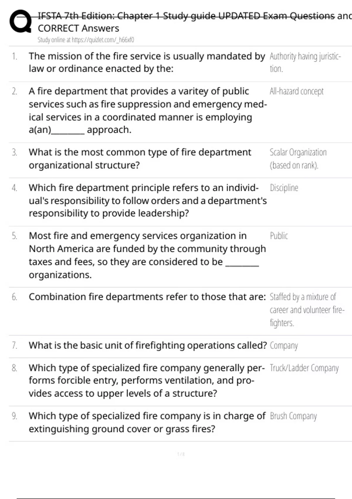Click the 'Authority having jurisdiction' answer
Viewport: 352px width, 499px height.
tap(305, 62)
